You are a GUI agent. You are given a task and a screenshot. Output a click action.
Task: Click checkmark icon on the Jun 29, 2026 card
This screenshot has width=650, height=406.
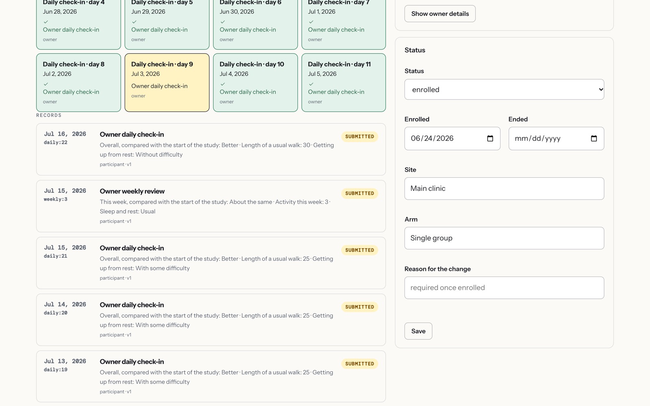click(x=134, y=22)
